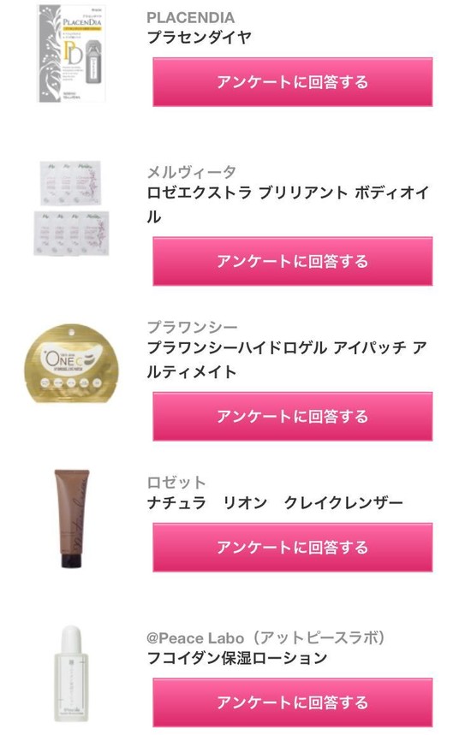Open the gold ONE C eye patch image
The height and width of the screenshot is (735, 471).
coord(71,364)
